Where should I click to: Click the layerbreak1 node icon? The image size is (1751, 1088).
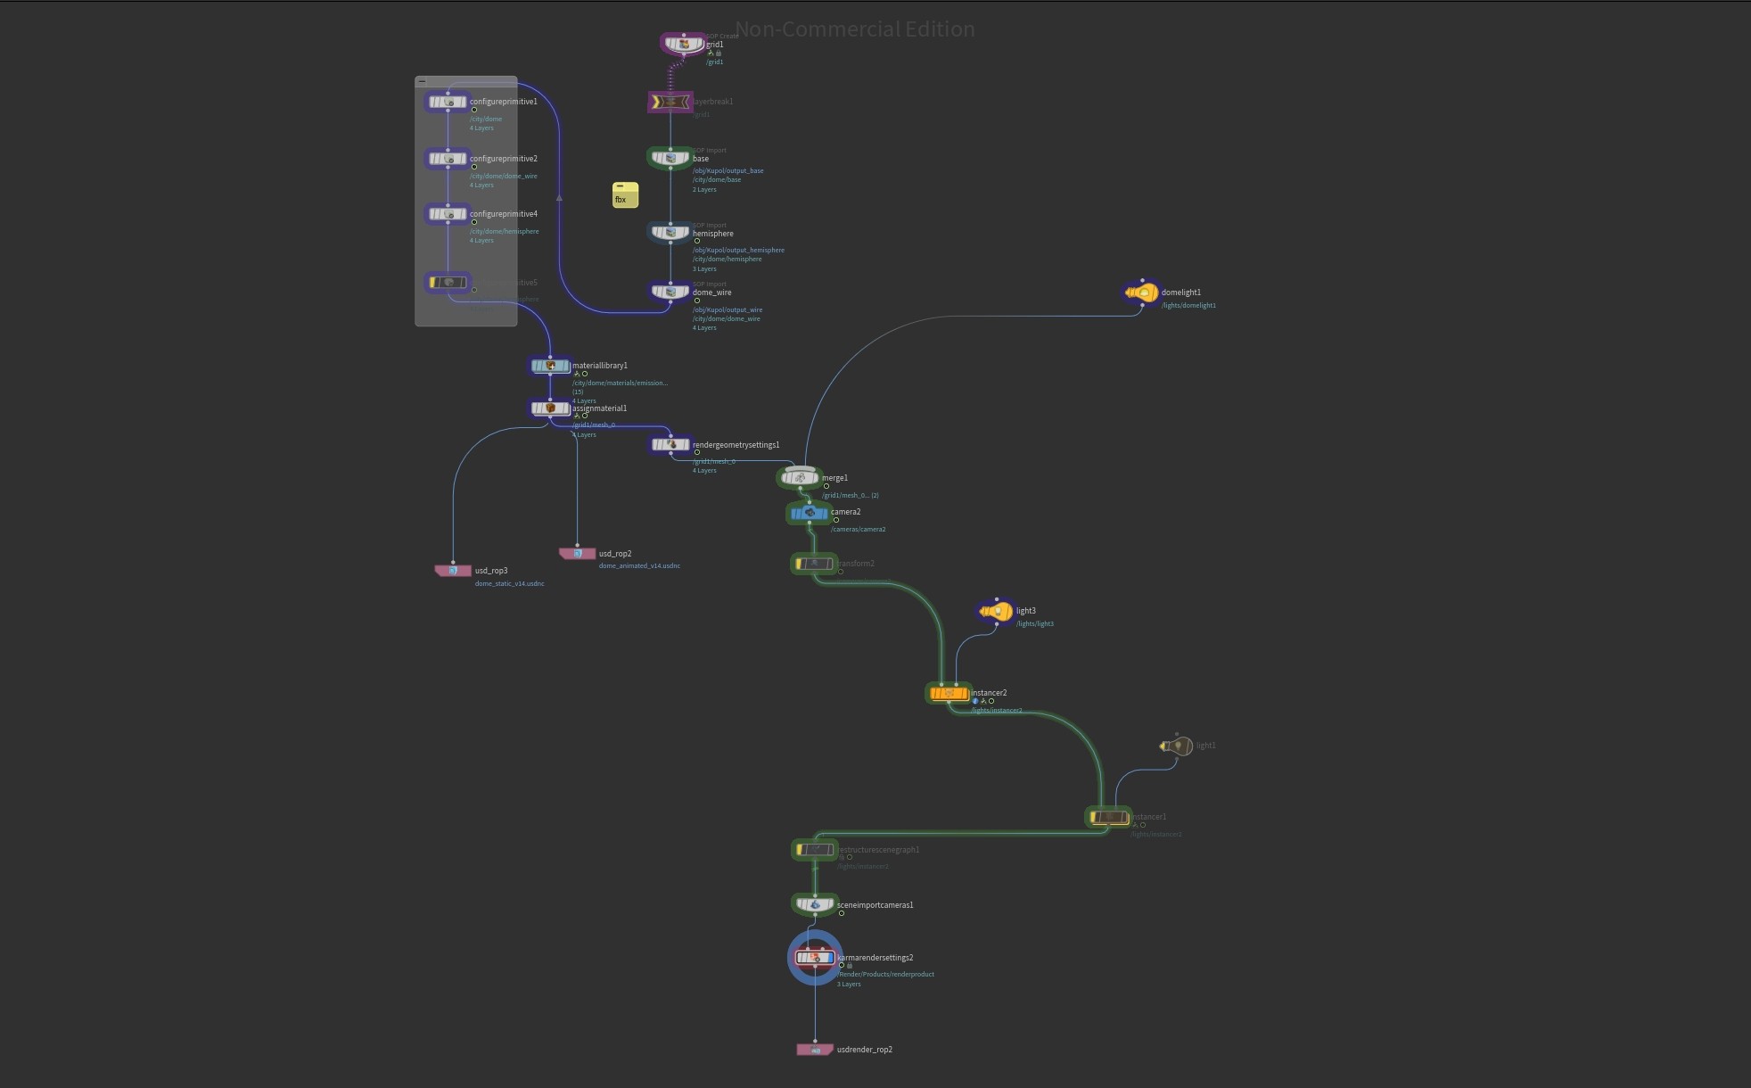point(670,103)
